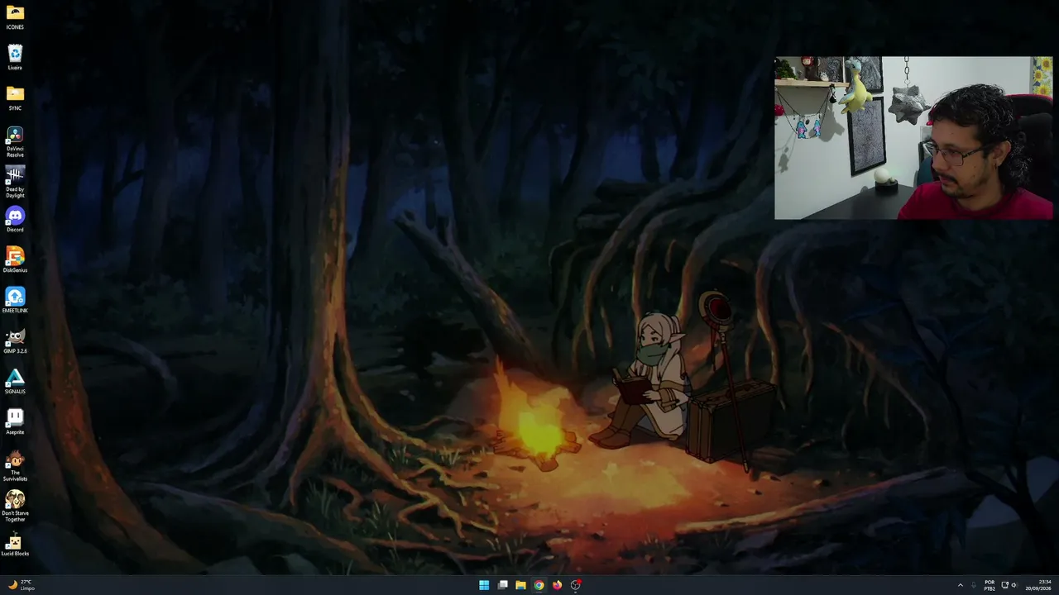1059x595 pixels.
Task: Select the Aseprite desktop shortcut
Action: (15, 422)
